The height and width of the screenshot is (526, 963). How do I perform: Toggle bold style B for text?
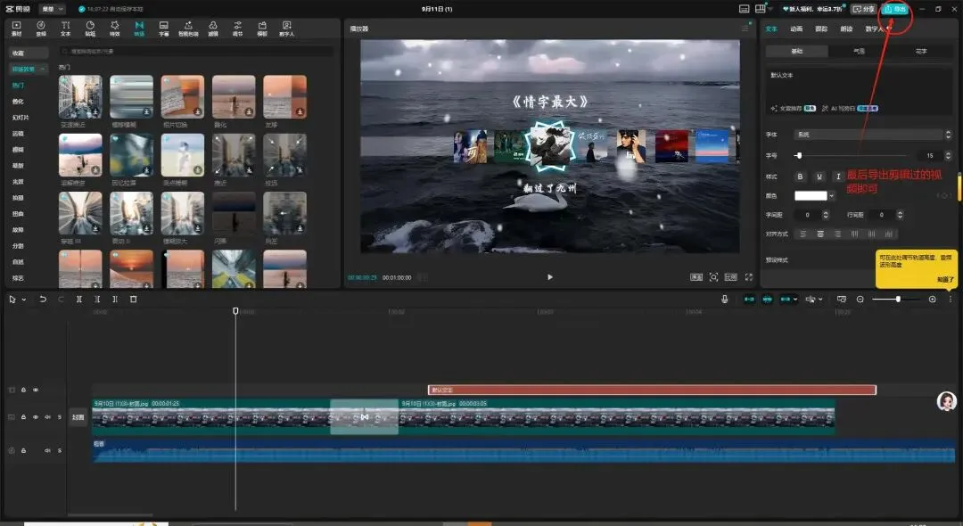(800, 177)
